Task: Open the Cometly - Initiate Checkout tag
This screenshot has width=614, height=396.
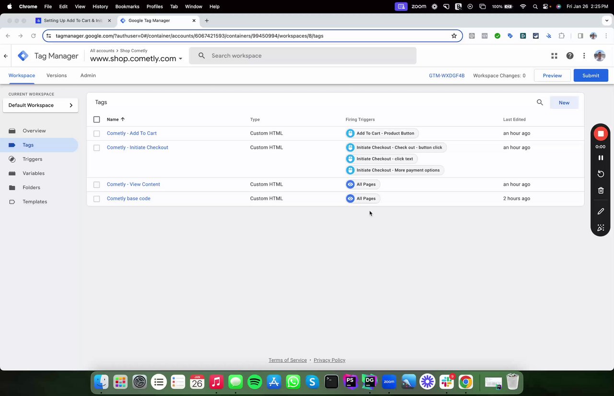Action: click(x=137, y=147)
